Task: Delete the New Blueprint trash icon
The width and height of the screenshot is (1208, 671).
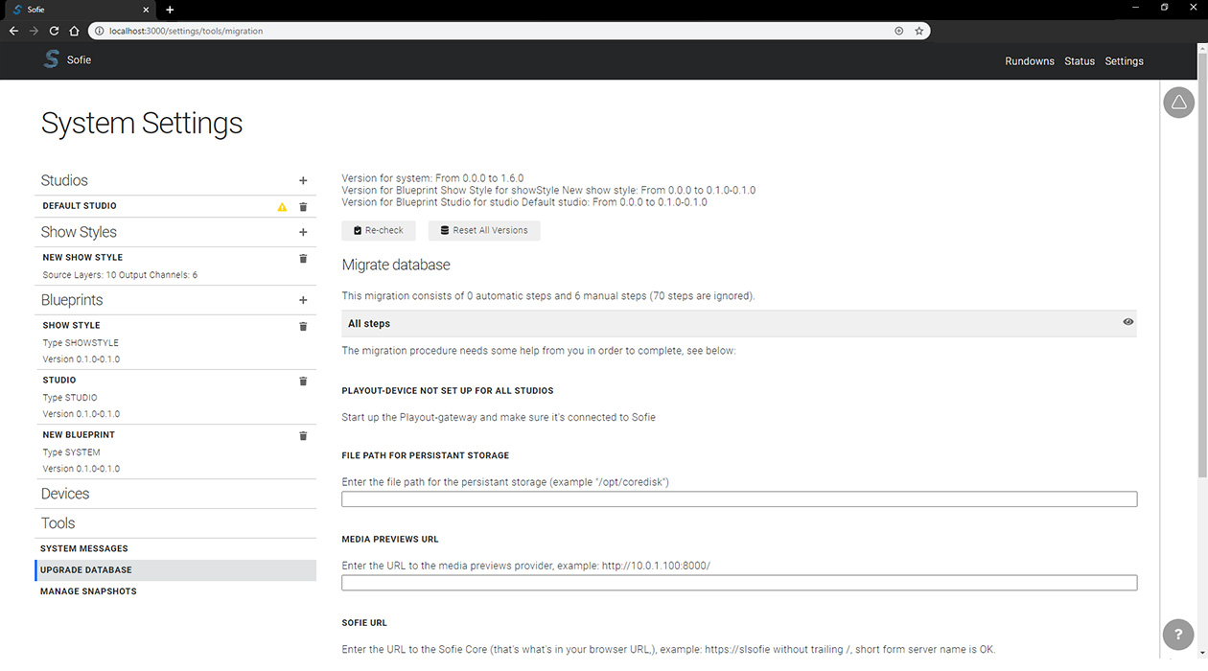Action: [x=303, y=435]
